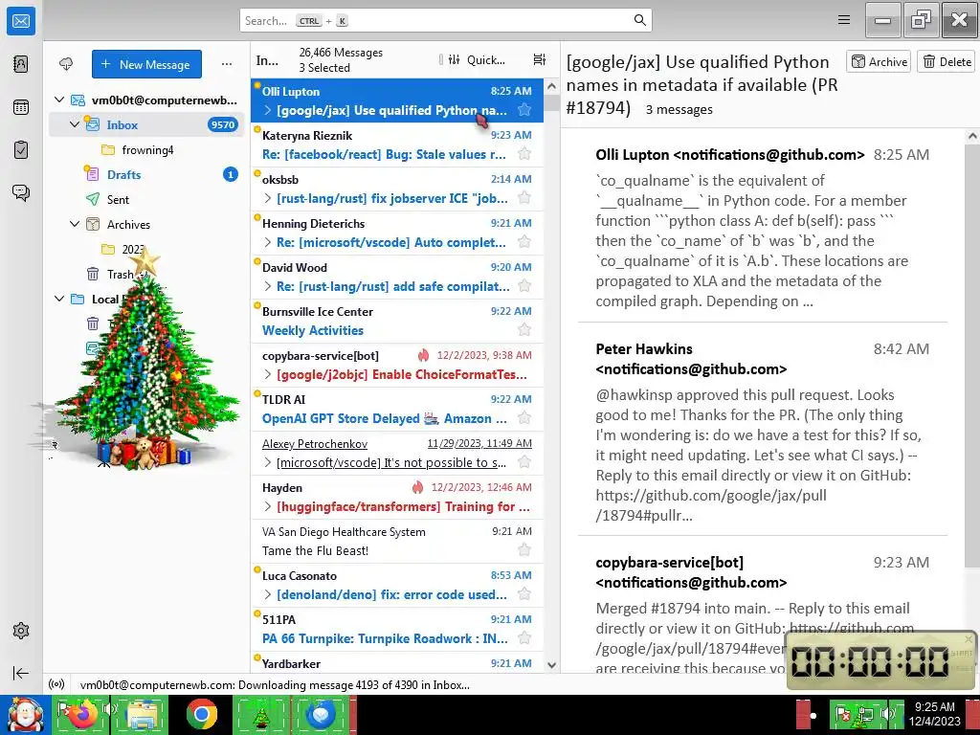
Task: Expand the copybara-service j2objc thread
Action: pos(268,374)
